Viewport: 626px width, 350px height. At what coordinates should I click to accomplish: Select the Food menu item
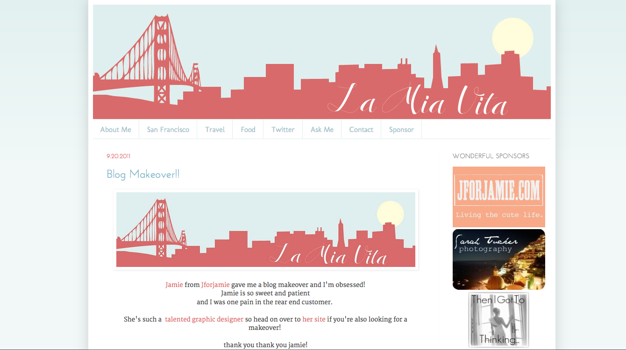coord(248,130)
